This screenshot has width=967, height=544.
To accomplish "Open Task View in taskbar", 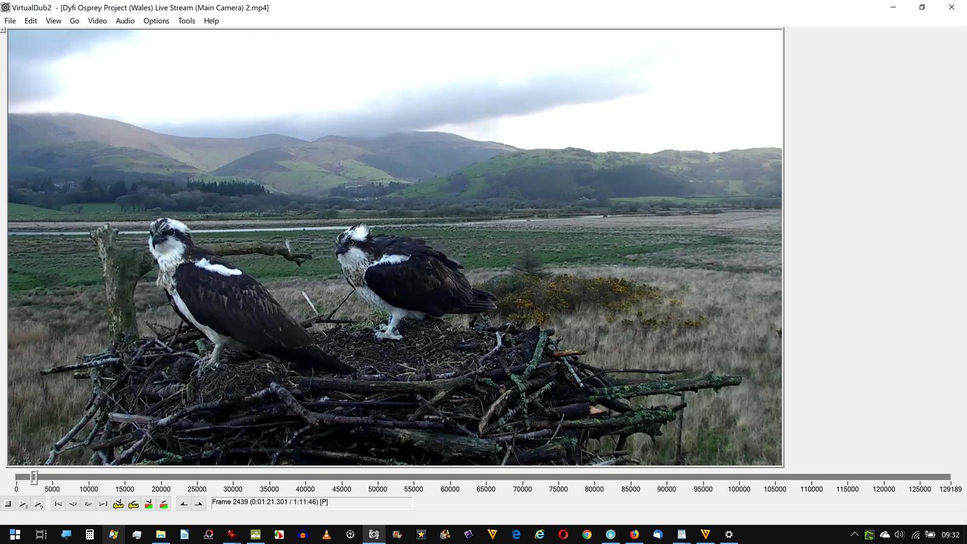I will tap(41, 534).
